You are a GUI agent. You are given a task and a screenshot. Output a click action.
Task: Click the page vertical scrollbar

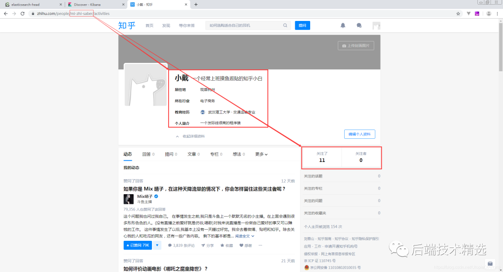(500, 47)
